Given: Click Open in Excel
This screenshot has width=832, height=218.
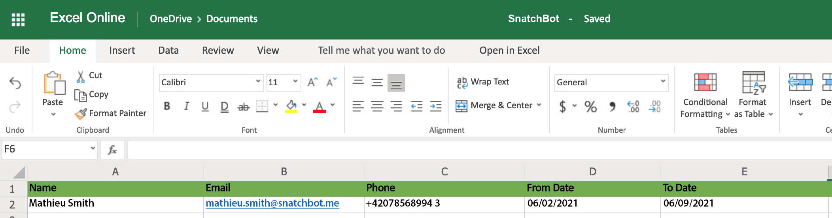Looking at the screenshot, I should point(509,51).
